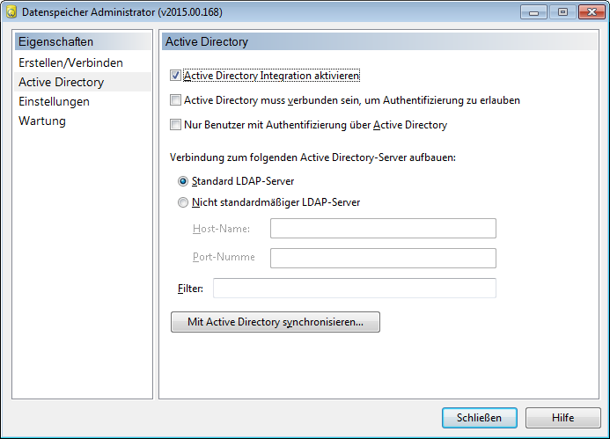Go to Einstellungen section
610x439 pixels.
(x=83, y=101)
